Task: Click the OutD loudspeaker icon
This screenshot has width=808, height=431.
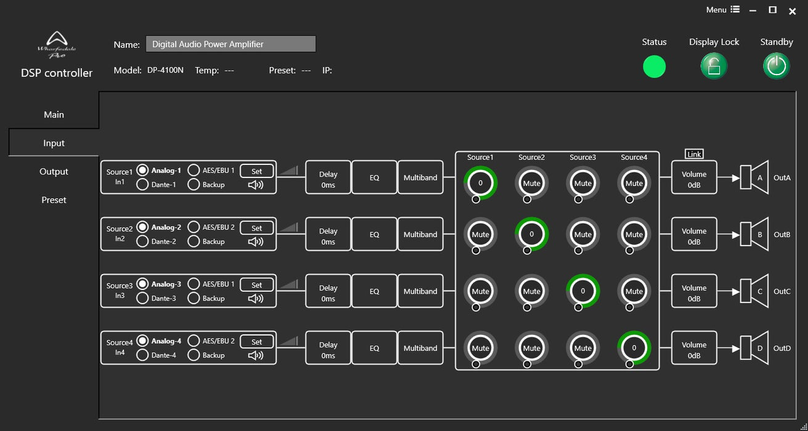Action: [754, 348]
